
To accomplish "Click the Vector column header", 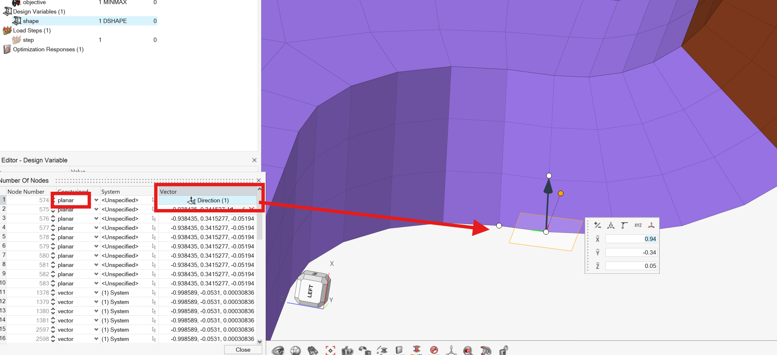I will pos(208,191).
